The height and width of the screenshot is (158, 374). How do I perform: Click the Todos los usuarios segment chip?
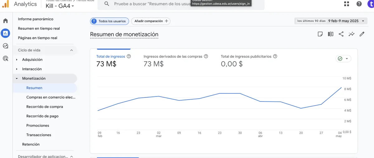tap(109, 21)
